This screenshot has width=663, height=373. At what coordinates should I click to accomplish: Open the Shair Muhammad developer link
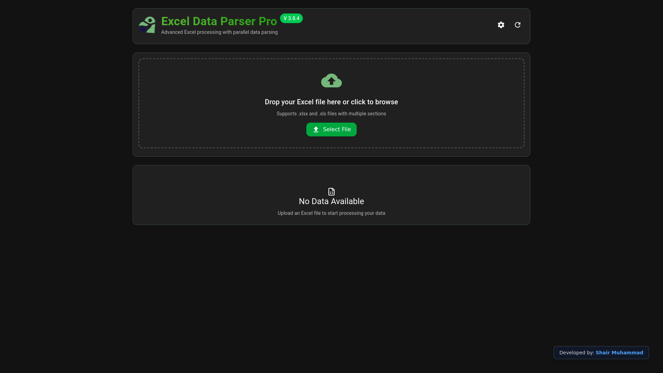(x=619, y=353)
